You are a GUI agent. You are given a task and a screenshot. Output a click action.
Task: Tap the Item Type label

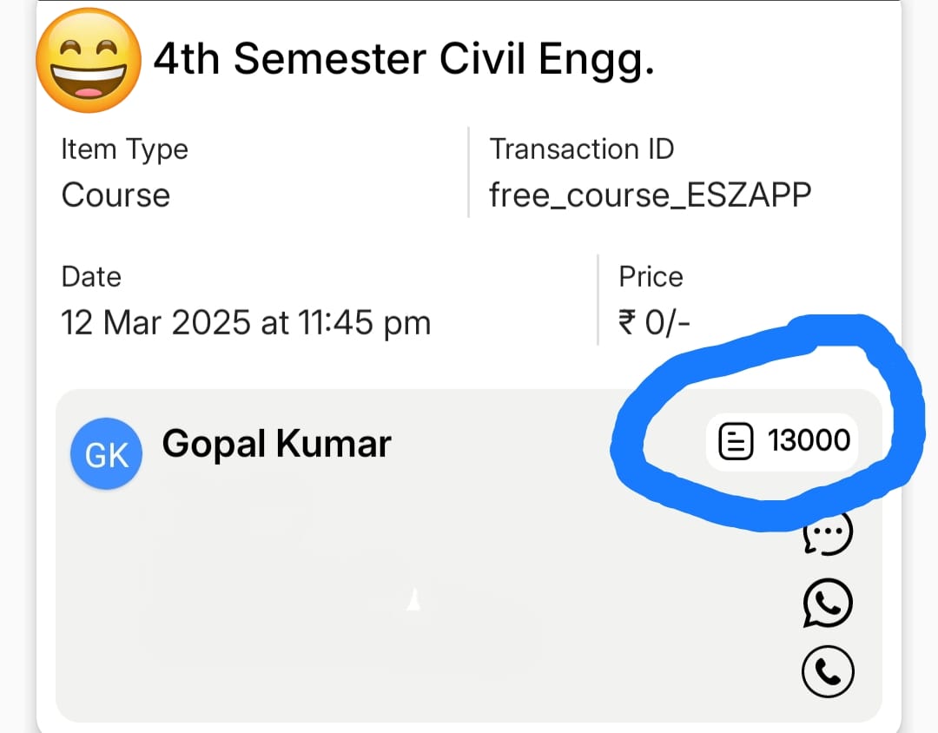(124, 149)
